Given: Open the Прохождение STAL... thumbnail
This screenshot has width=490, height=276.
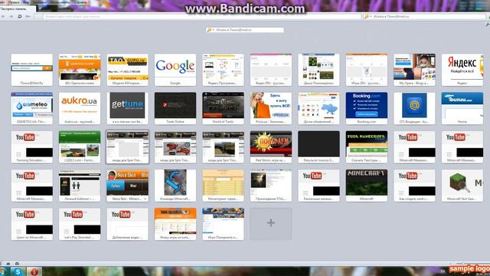Looking at the screenshot, I should (271, 186).
